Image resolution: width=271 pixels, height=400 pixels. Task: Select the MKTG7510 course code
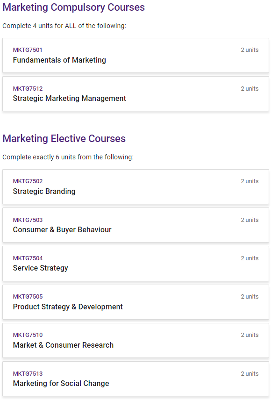click(28, 335)
